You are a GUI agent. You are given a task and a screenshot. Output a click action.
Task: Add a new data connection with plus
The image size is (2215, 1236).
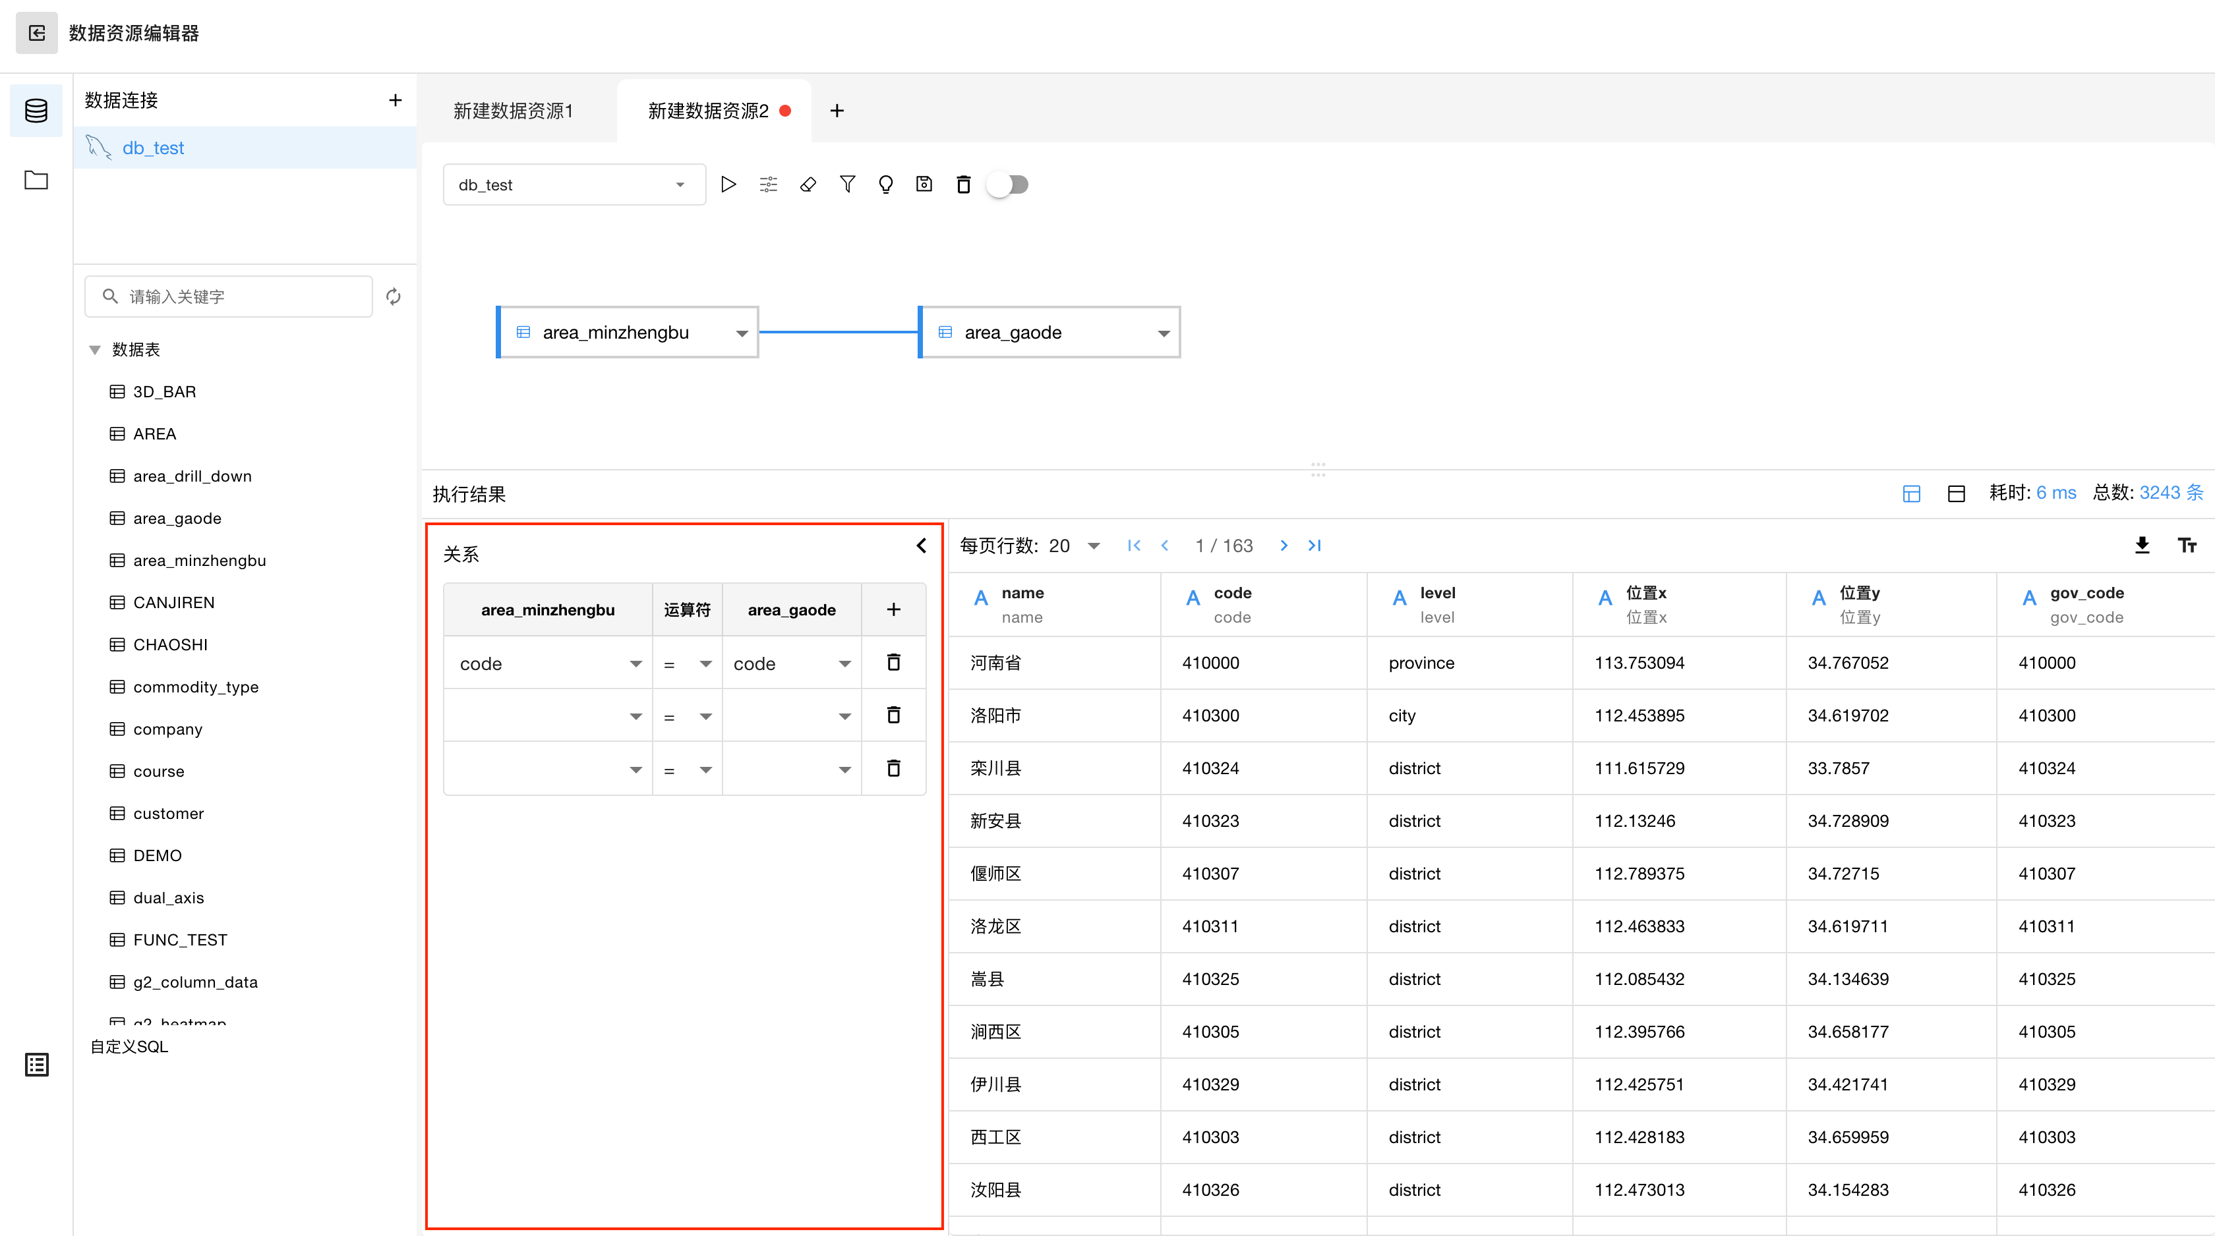(x=395, y=99)
